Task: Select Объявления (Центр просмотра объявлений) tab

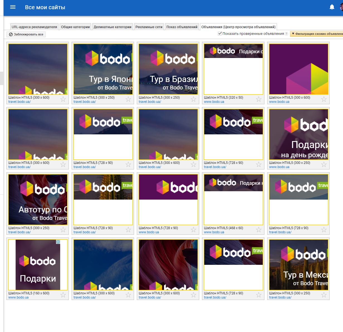Action: coord(238,27)
